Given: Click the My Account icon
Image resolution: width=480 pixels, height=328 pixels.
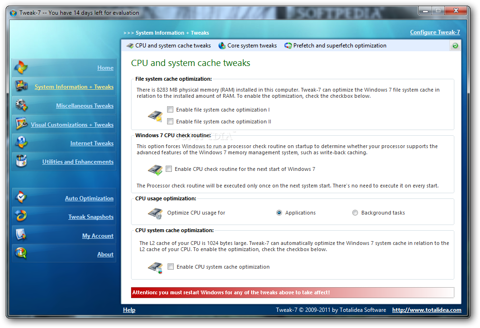Looking at the screenshot, I should [x=21, y=235].
